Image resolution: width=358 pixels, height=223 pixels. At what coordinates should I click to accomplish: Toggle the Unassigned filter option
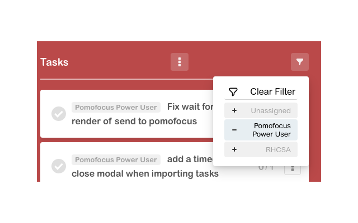(270, 110)
